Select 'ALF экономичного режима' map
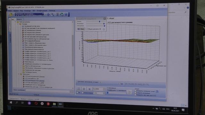 (33, 30)
